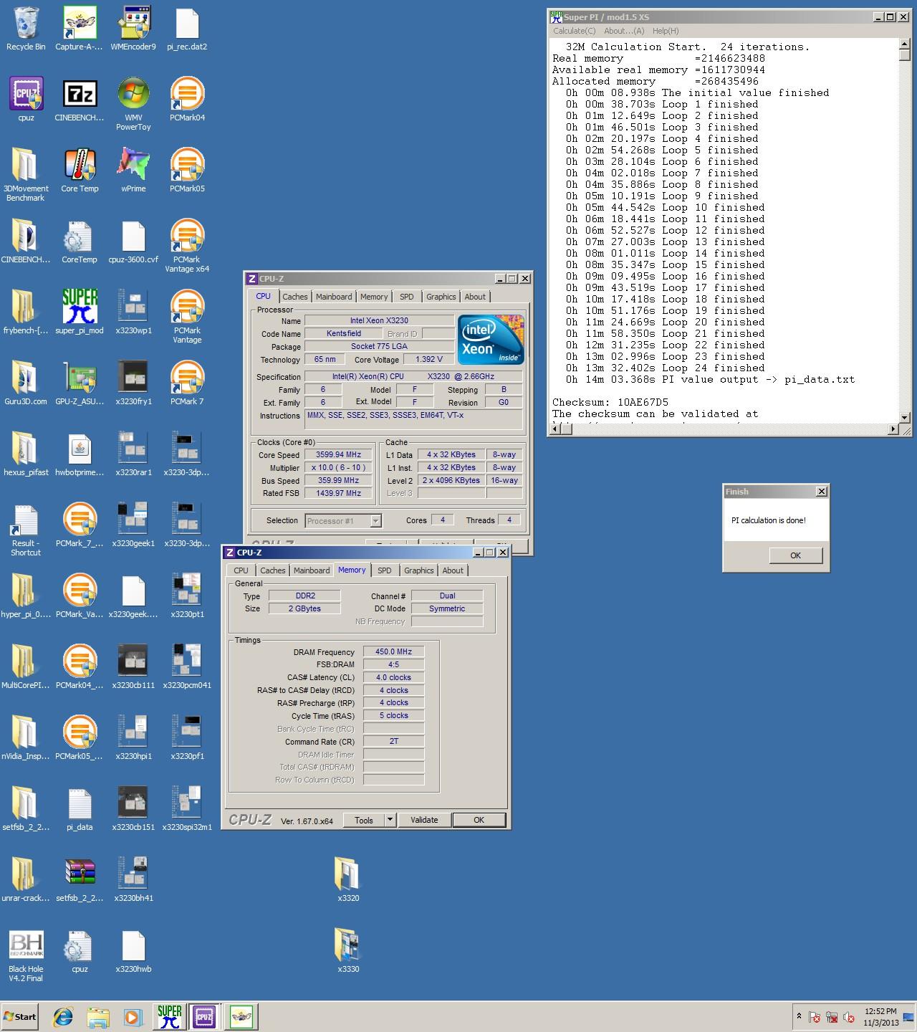Viewport: 917px width, 1032px height.
Task: Open Internet Explorer from taskbar
Action: (64, 1016)
